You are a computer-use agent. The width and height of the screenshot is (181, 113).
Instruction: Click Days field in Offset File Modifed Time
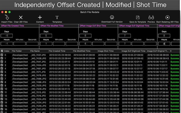coord(46,36)
